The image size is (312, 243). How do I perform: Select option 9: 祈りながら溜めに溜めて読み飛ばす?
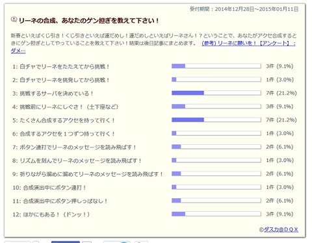[88, 174]
